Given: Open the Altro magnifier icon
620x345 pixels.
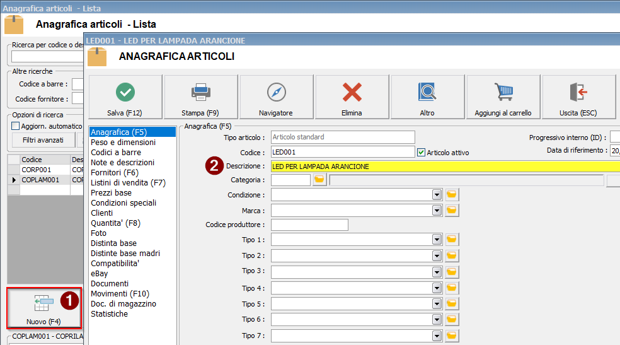Looking at the screenshot, I should [x=427, y=92].
